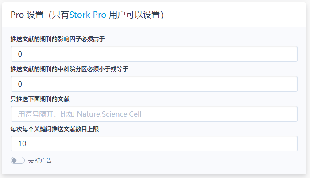Image resolution: width=310 pixels, height=178 pixels.
Task: Focus the per-keyword paper limit input field
Action: pos(154,144)
